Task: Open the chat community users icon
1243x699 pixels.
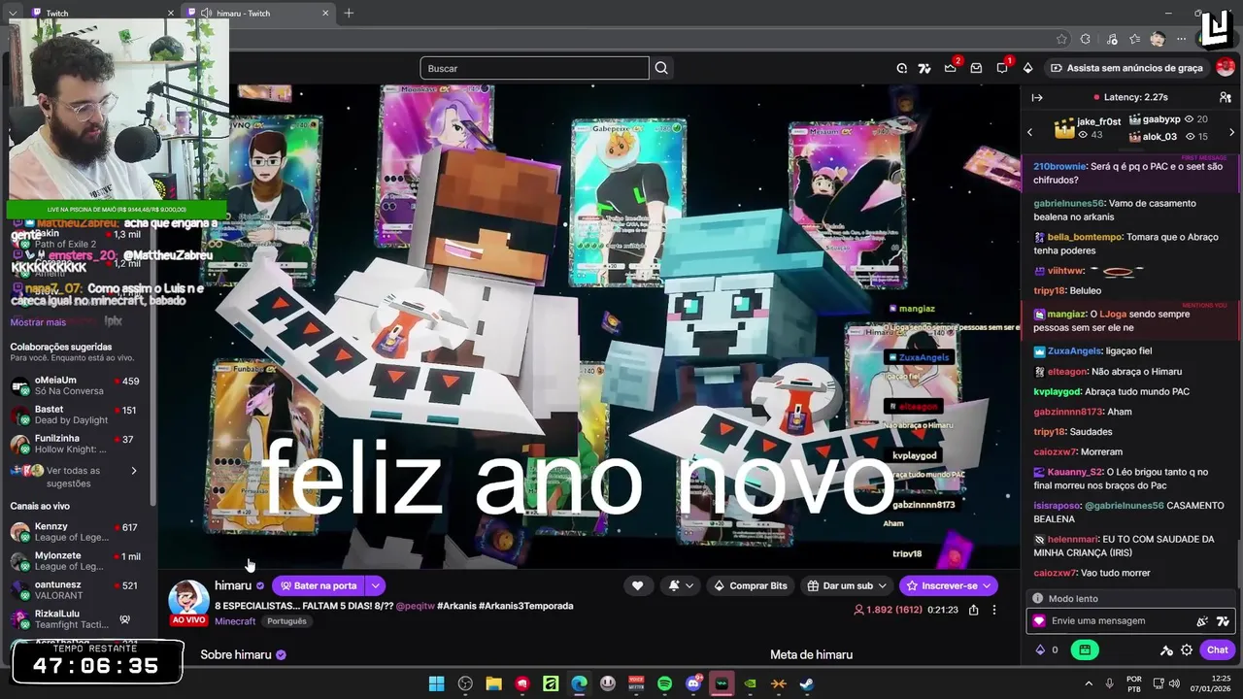Action: [1226, 97]
